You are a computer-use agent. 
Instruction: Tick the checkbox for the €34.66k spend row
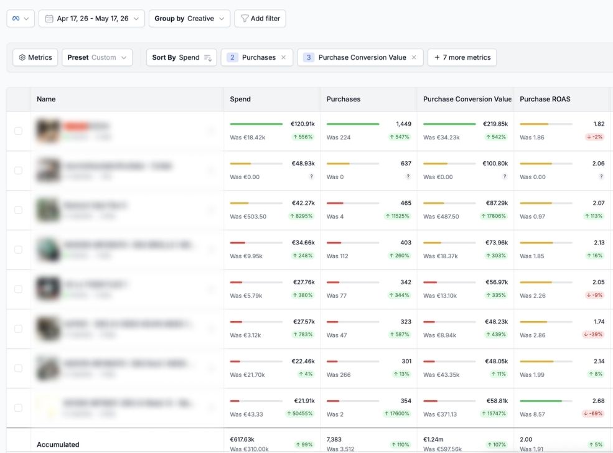point(19,250)
